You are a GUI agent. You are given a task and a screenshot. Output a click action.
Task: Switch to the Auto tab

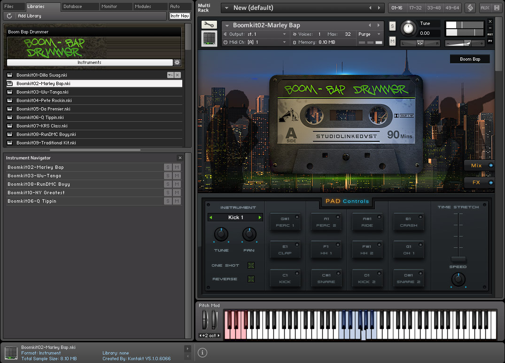pos(180,7)
